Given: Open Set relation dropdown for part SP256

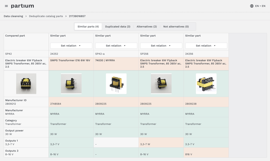Looking at the screenshot, I should click(x=161, y=46).
